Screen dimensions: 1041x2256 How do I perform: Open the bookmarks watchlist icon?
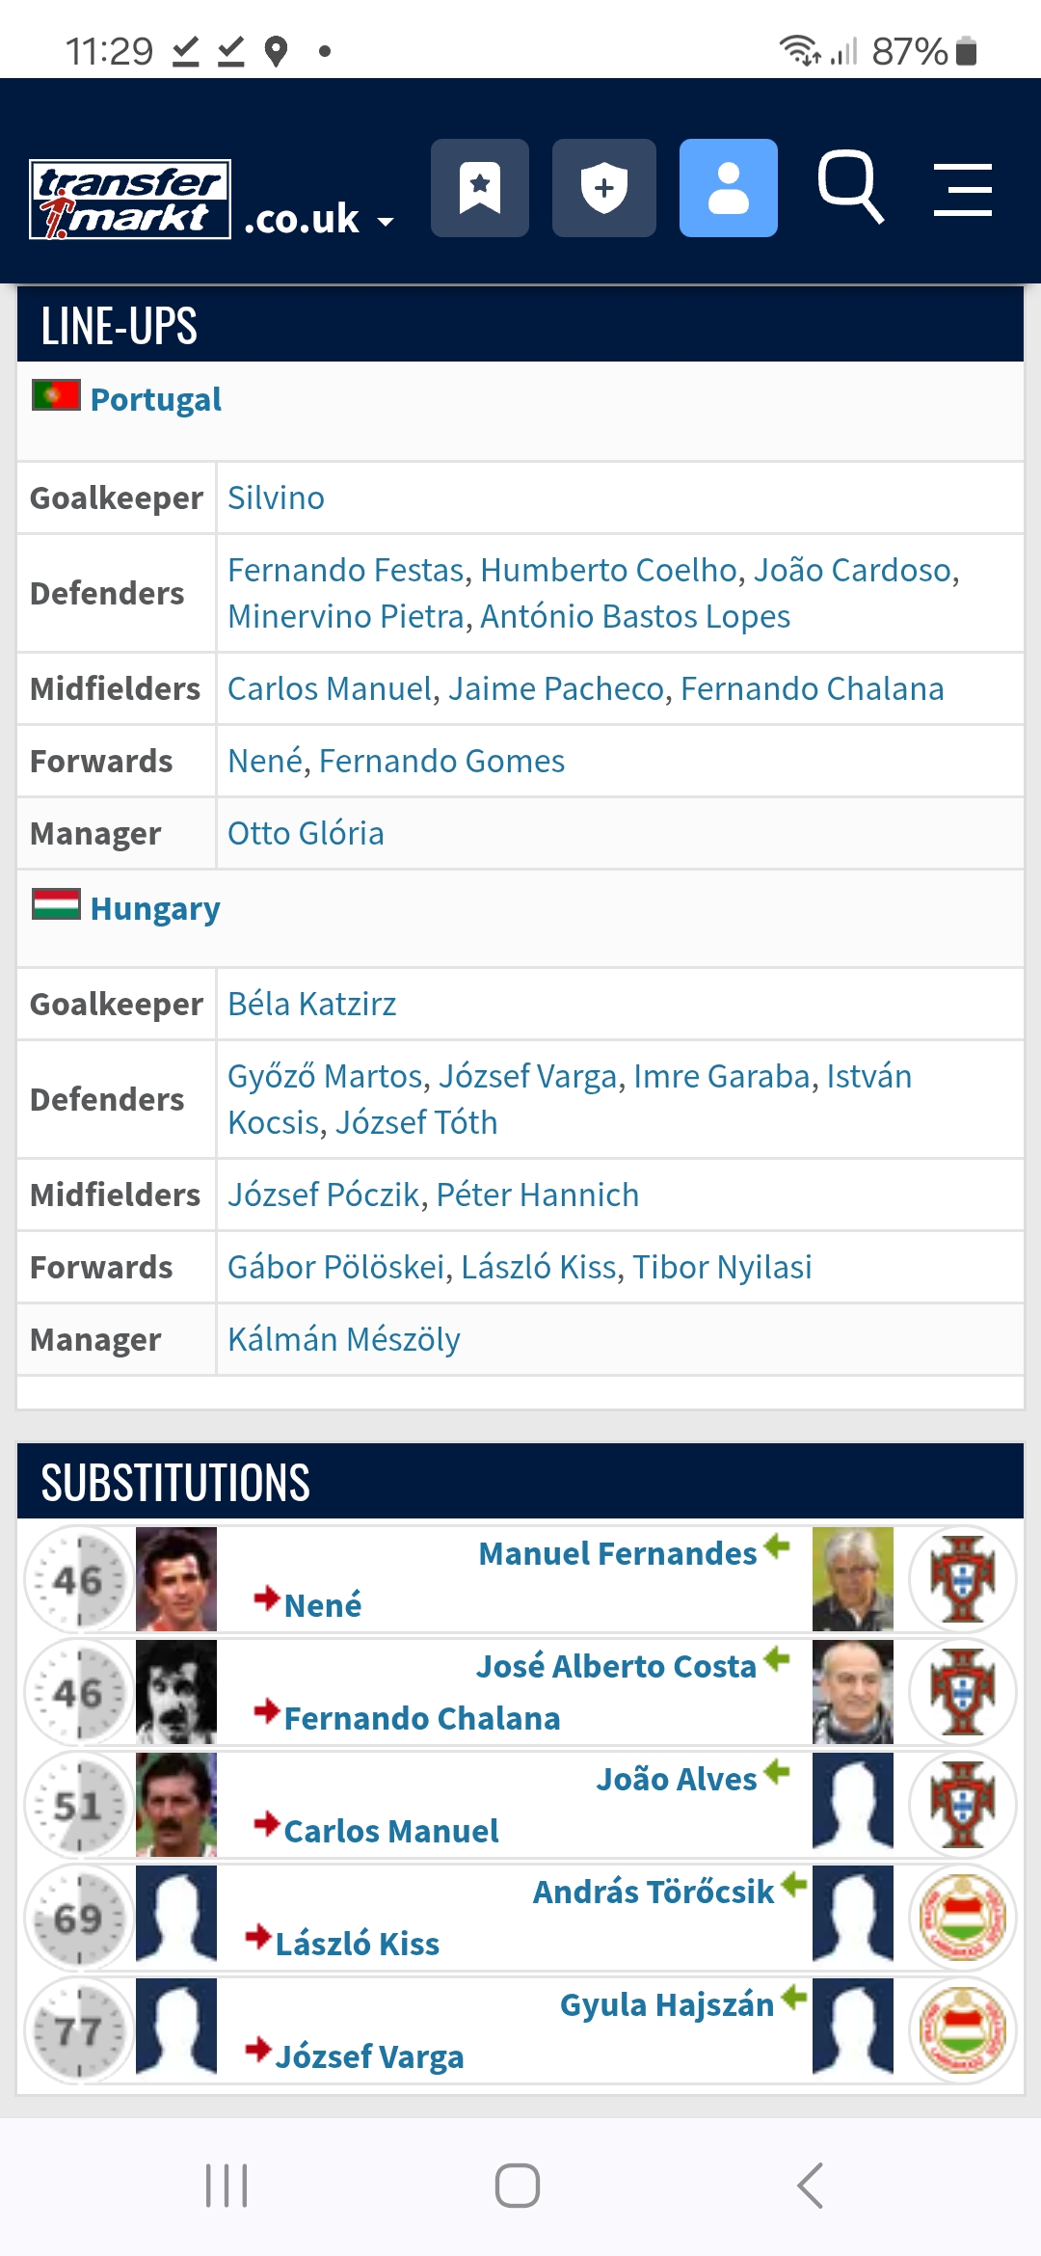480,188
